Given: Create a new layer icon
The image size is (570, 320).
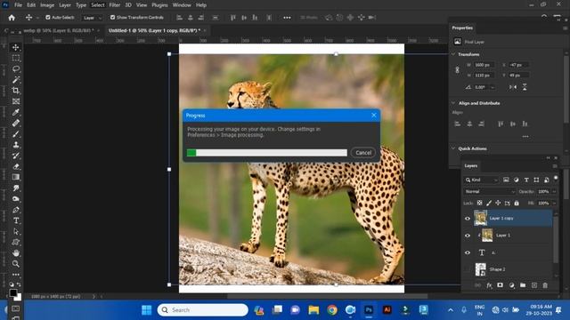Looking at the screenshot, I should pyautogui.click(x=534, y=285).
